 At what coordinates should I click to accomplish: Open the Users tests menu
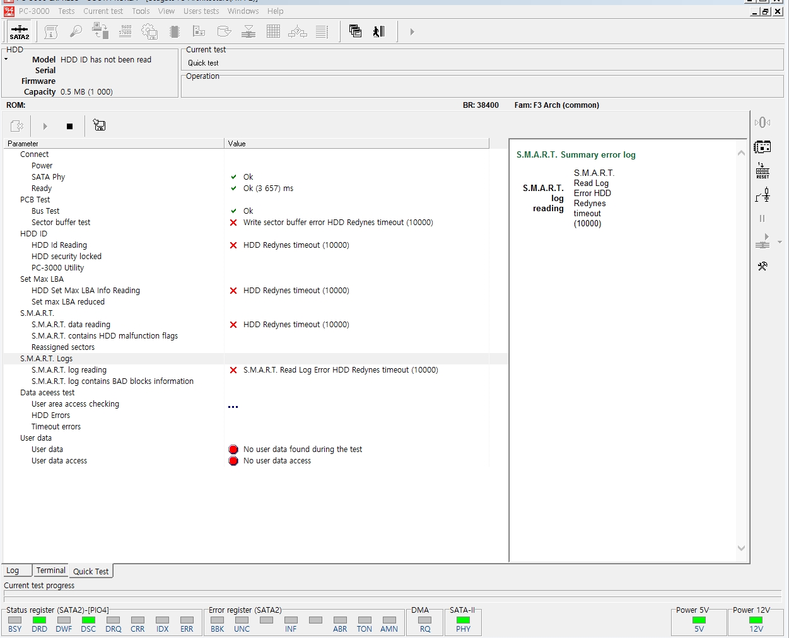point(201,11)
